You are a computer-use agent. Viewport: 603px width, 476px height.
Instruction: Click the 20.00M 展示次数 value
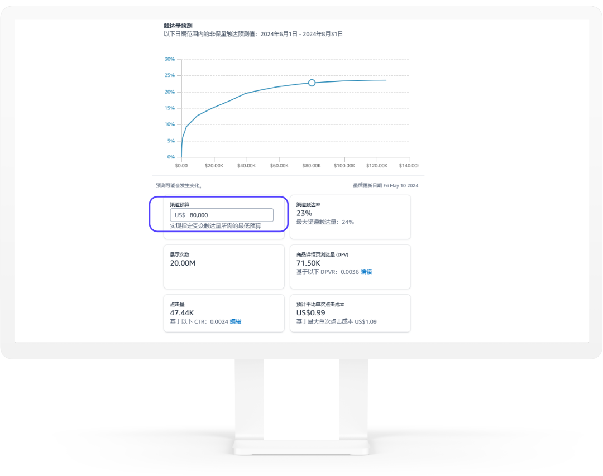[x=183, y=263]
